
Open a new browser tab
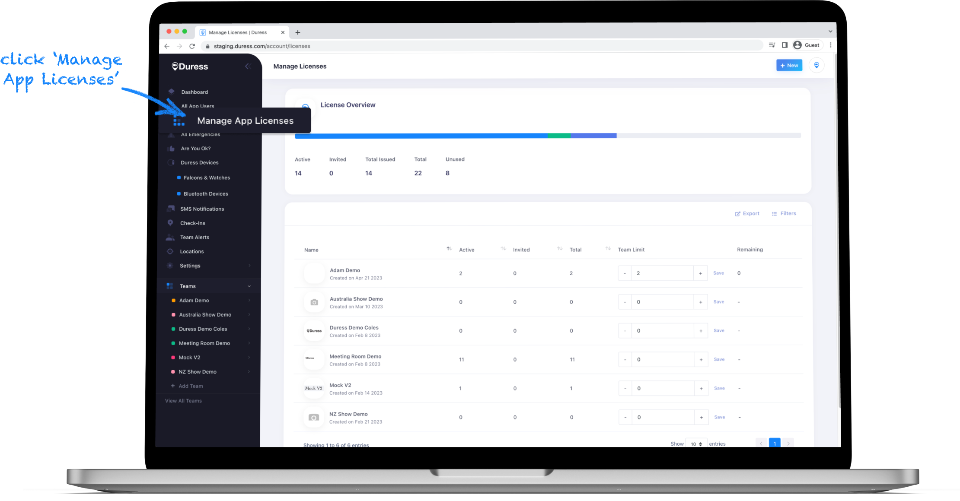[297, 32]
